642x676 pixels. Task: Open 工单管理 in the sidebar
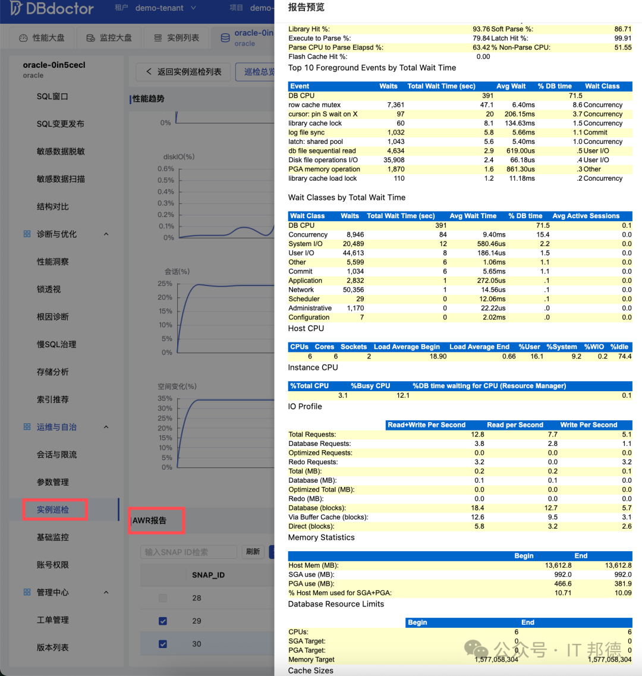(52, 620)
